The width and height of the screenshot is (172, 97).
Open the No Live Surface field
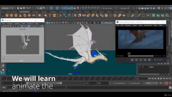(x=109, y=8)
